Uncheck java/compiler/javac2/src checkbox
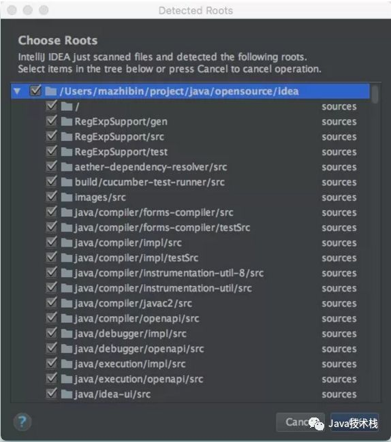 [x=52, y=303]
